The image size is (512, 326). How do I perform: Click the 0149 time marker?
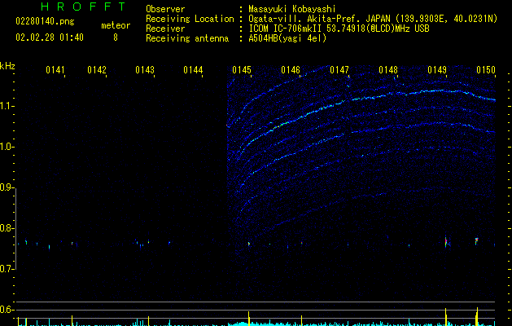tap(437, 70)
